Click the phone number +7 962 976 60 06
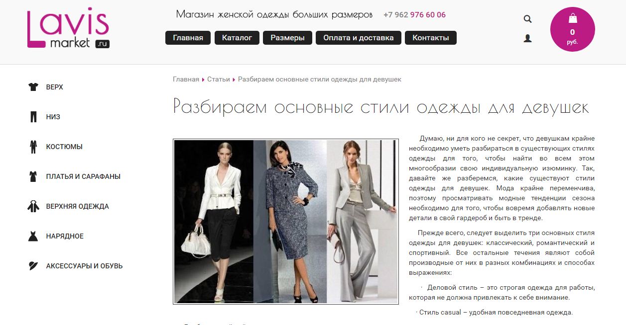Image resolution: width=626 pixels, height=325 pixels. coord(414,15)
